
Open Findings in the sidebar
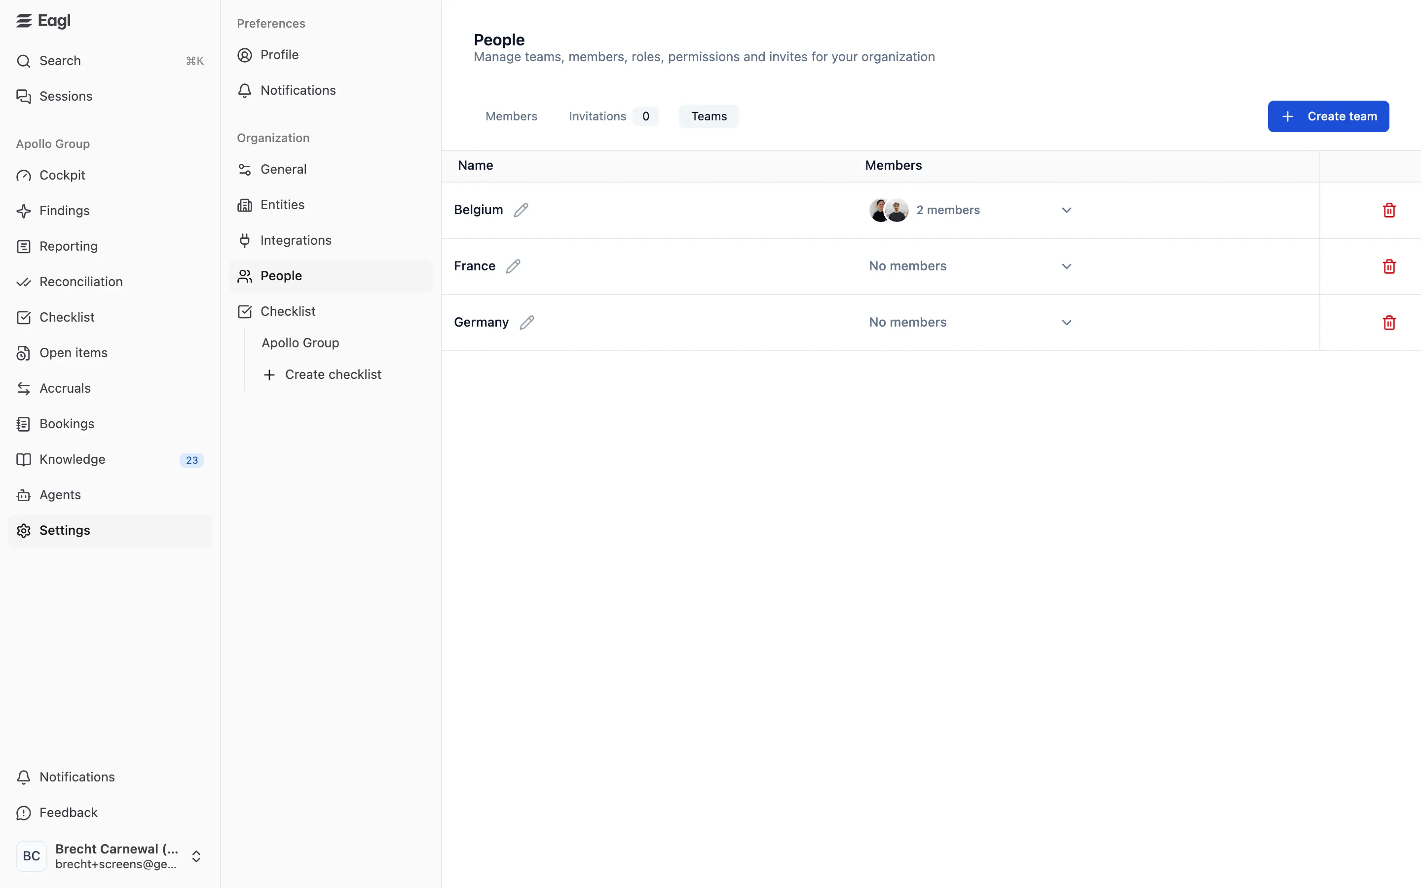110,211
